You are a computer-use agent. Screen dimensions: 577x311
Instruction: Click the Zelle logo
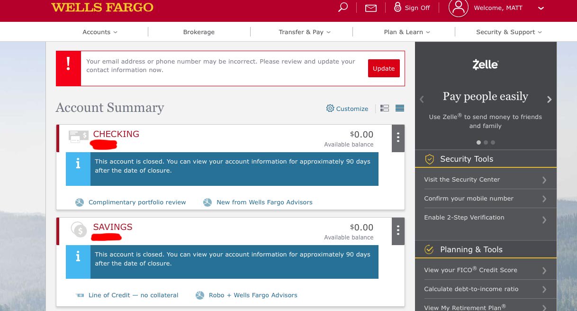coord(485,64)
